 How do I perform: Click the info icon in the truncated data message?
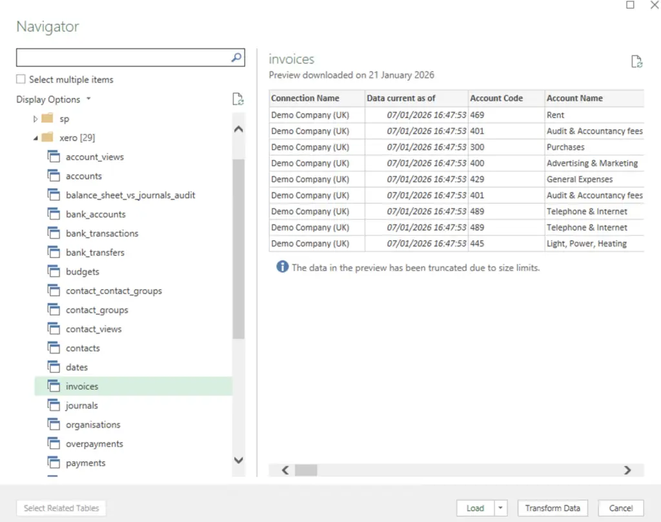(x=281, y=267)
